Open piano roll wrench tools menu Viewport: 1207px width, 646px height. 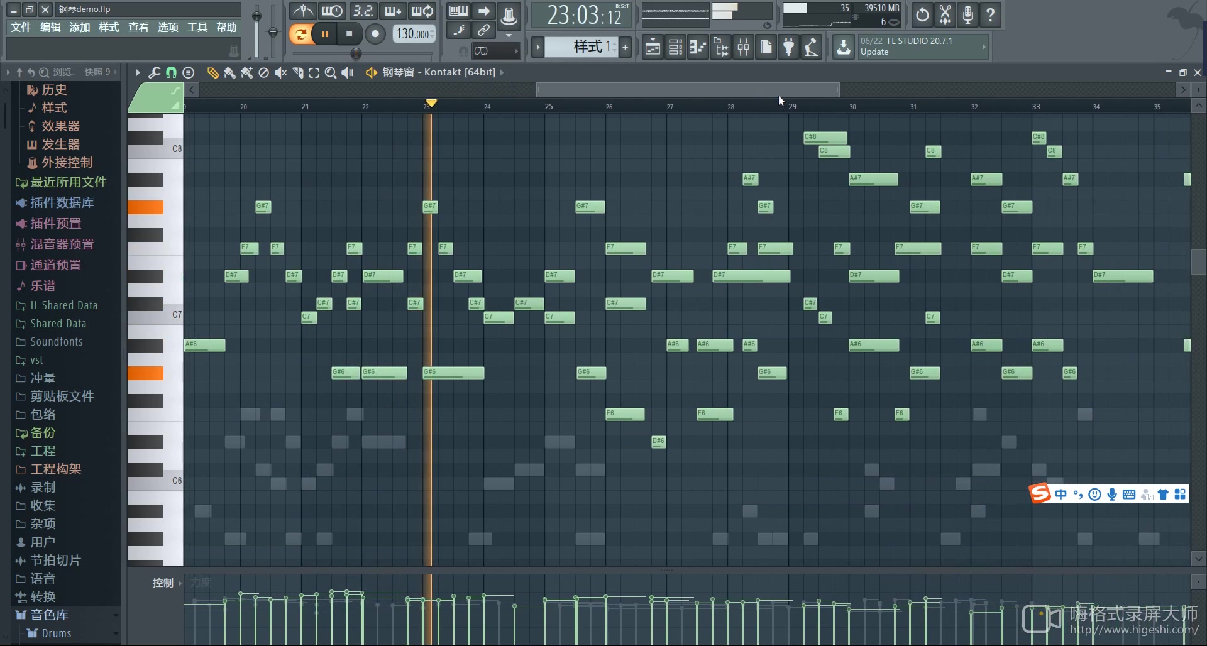tap(154, 73)
